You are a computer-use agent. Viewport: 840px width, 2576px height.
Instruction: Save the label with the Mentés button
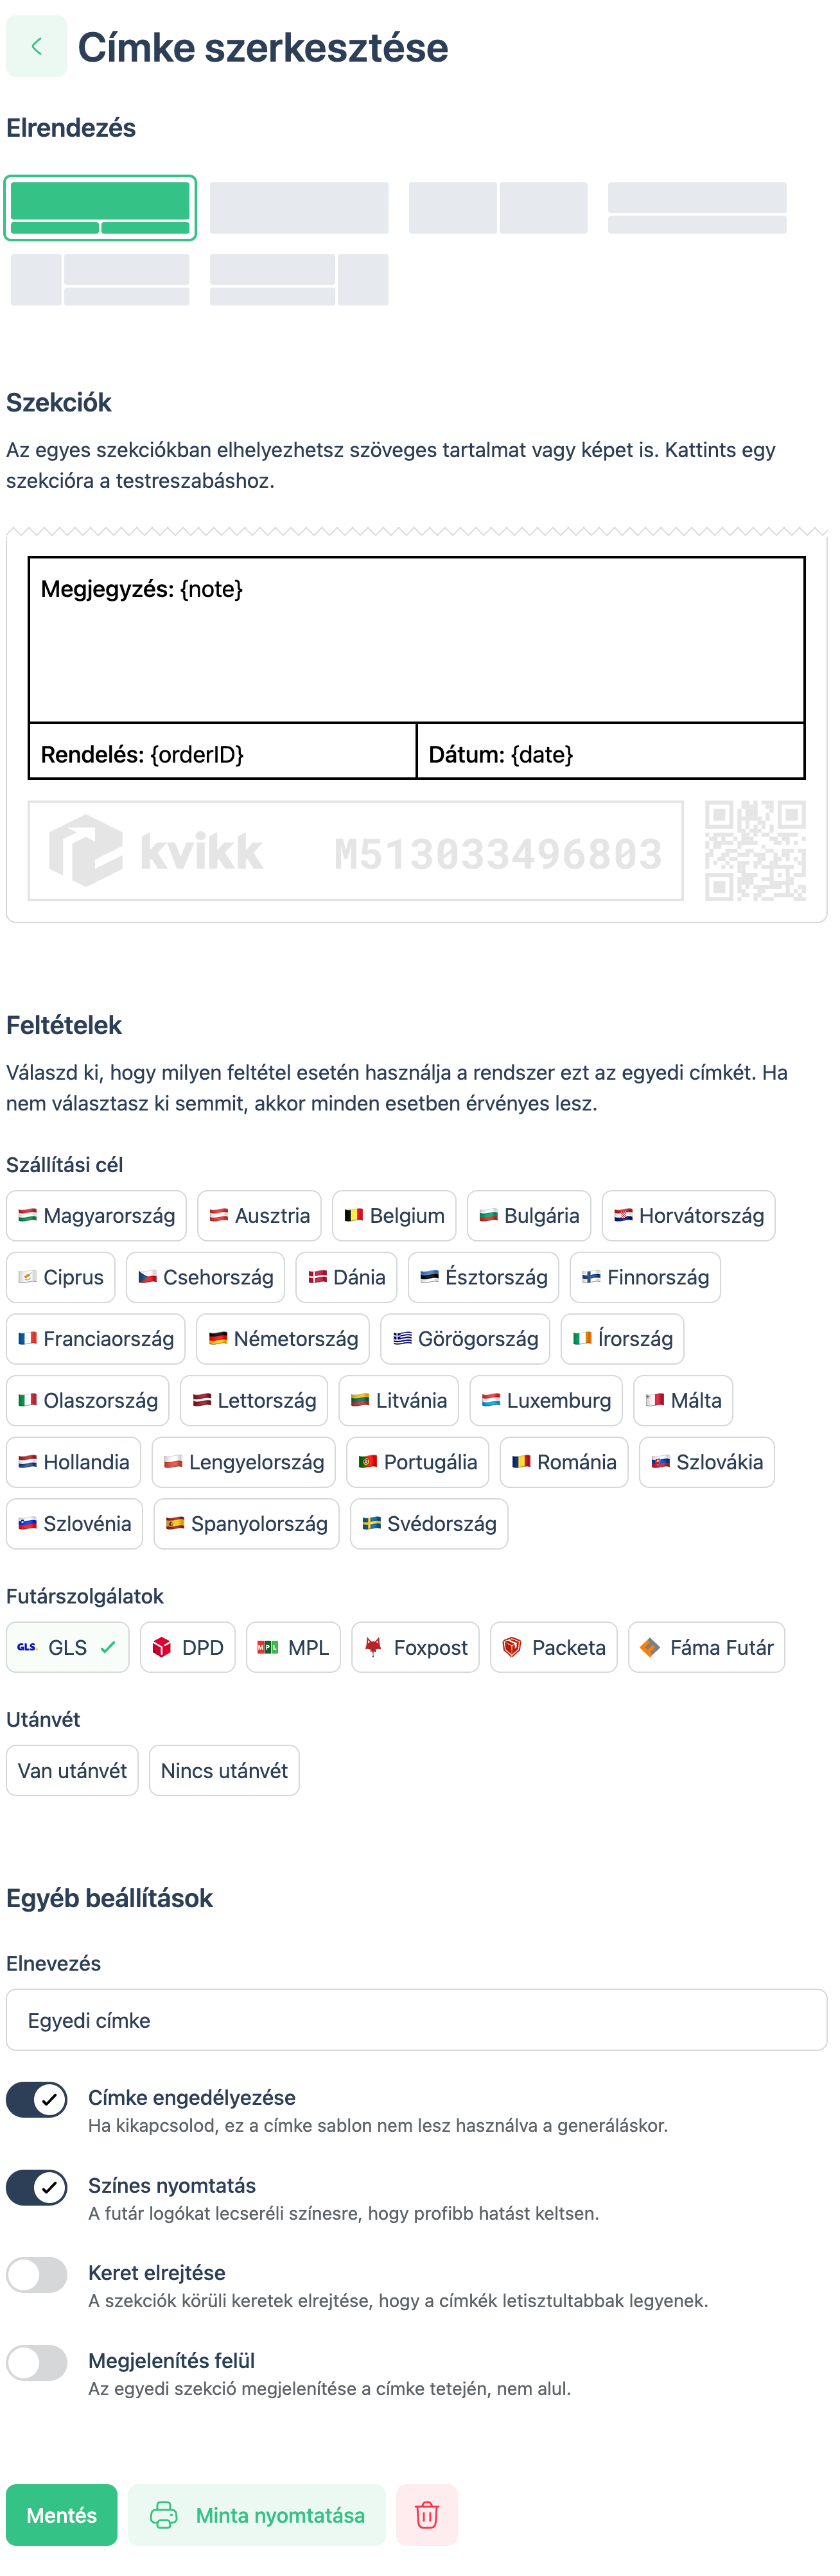(x=61, y=2515)
